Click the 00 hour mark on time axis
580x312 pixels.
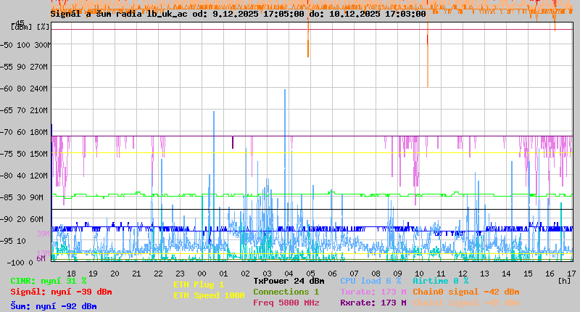pos(202,273)
